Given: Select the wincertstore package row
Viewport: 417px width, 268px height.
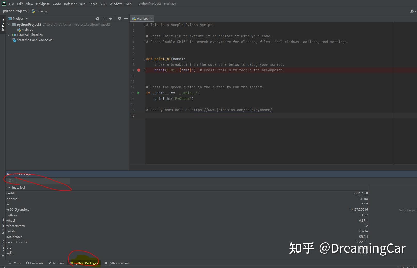Looking at the screenshot, I should (187, 226).
